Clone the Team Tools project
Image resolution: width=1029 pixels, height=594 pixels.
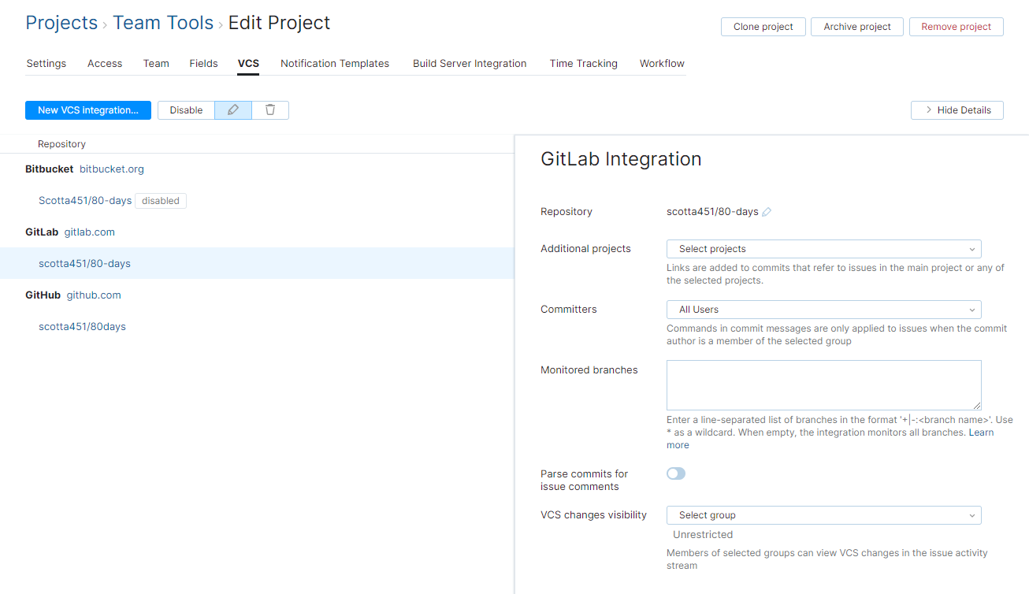pos(763,26)
